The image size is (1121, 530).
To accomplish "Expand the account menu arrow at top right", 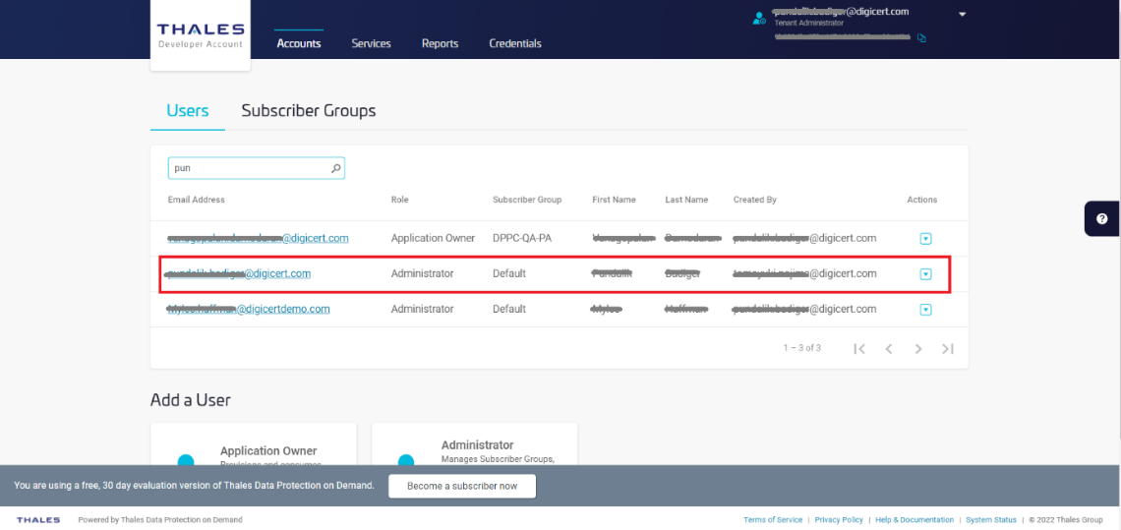I will tap(962, 15).
